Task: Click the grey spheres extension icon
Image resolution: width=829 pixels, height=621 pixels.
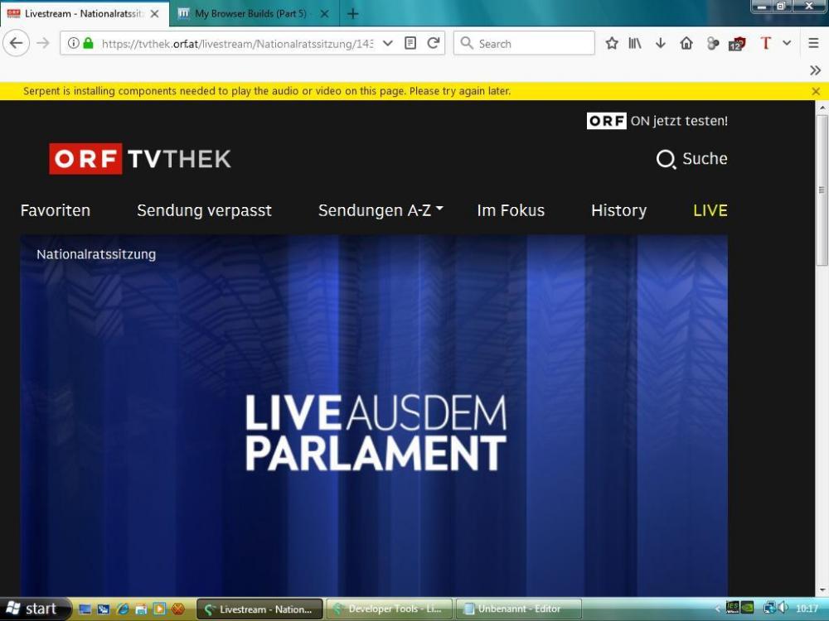Action: click(x=713, y=43)
